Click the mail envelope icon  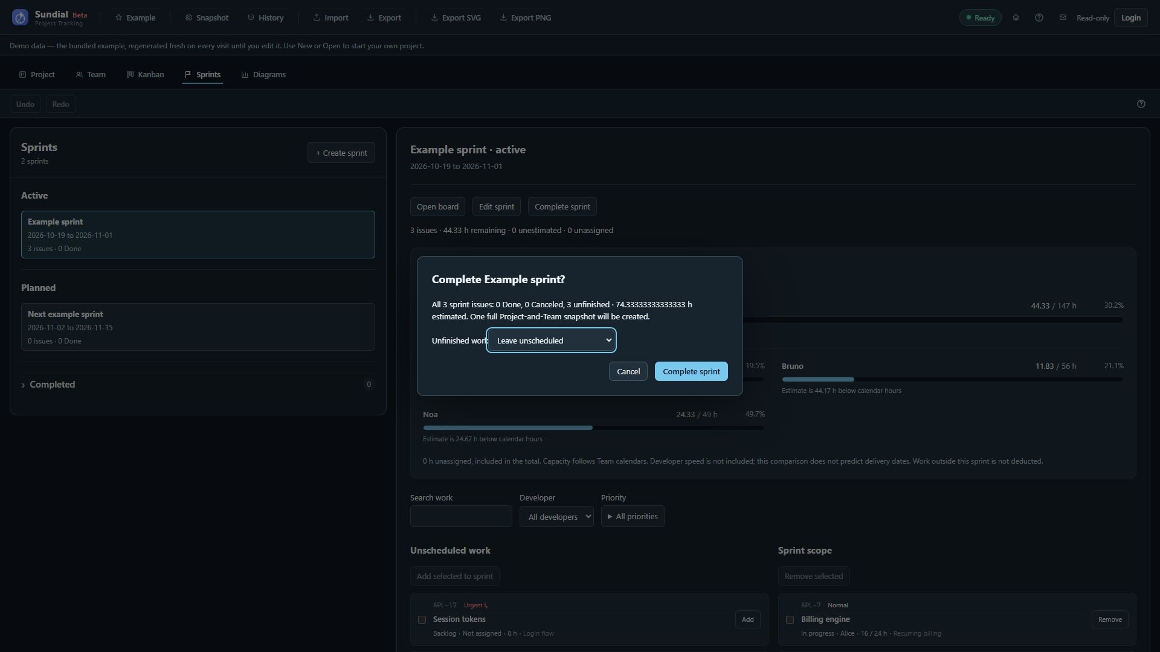click(1063, 18)
